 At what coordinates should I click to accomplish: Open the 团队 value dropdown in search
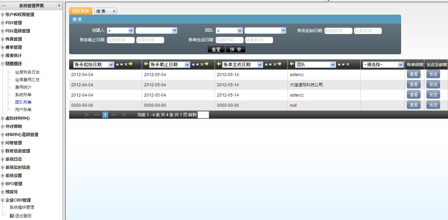click(x=265, y=31)
